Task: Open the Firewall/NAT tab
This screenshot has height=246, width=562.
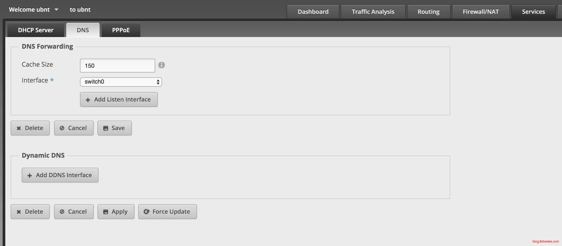Action: coord(481,12)
